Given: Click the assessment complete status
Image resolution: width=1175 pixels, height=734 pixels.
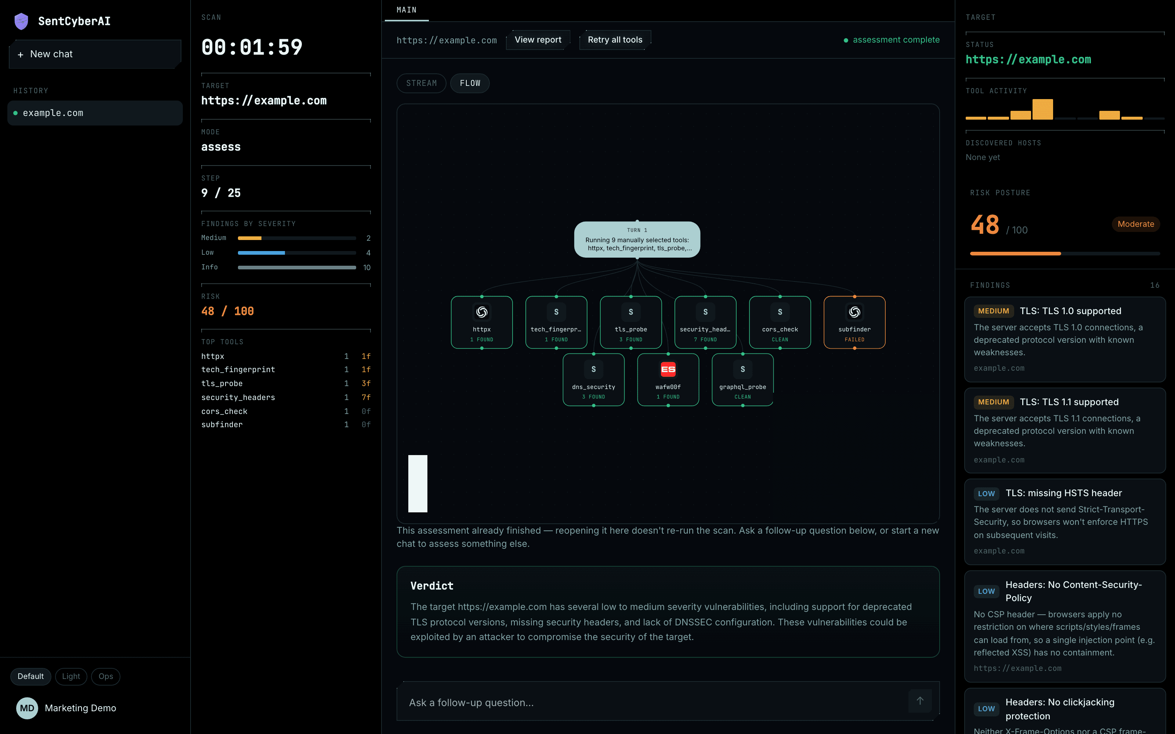Looking at the screenshot, I should (x=892, y=40).
